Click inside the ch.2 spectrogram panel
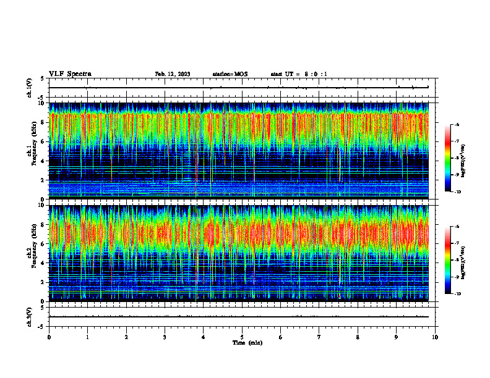 tap(239, 253)
